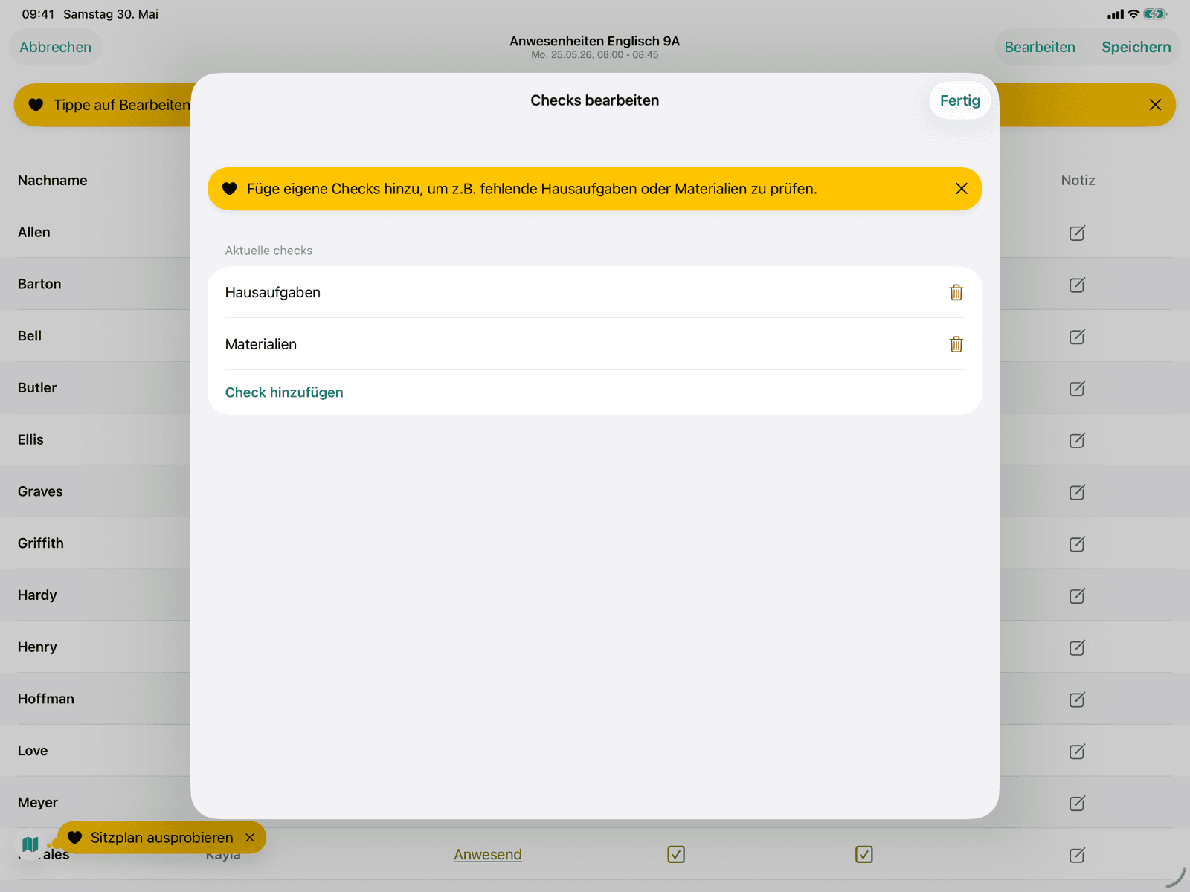The width and height of the screenshot is (1190, 892).
Task: Dismiss the yellow checks hint banner
Action: tap(961, 189)
